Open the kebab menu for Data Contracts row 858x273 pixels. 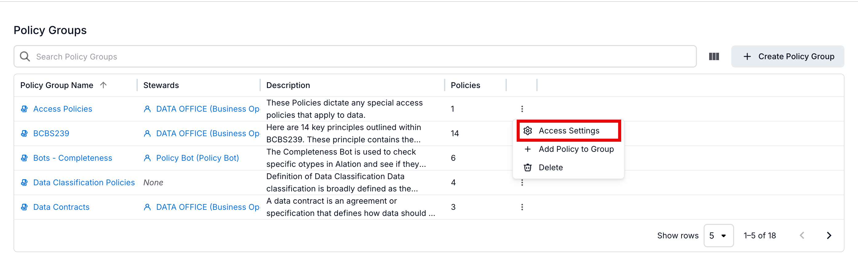tap(522, 206)
